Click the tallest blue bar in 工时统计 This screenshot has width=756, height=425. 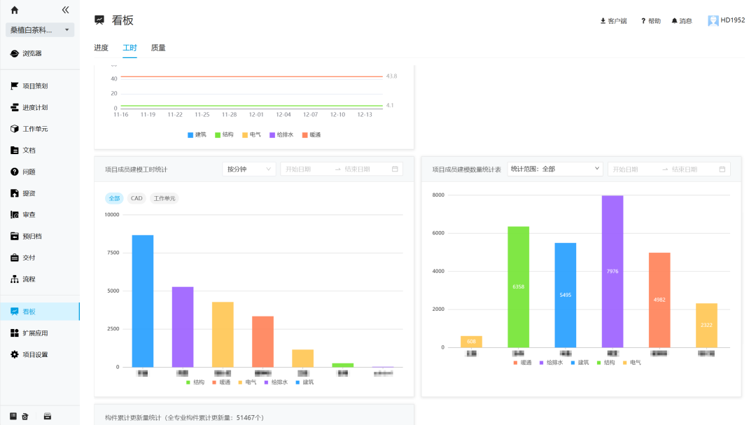pyautogui.click(x=143, y=301)
